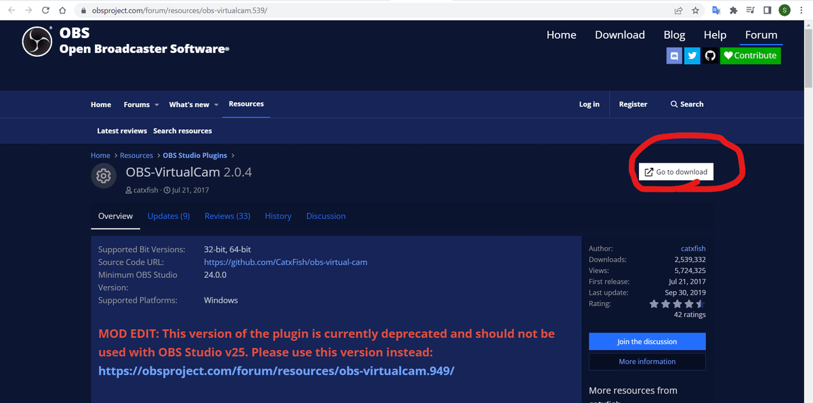The height and width of the screenshot is (403, 813).
Task: Click the forum nav Home link
Action: pos(101,104)
